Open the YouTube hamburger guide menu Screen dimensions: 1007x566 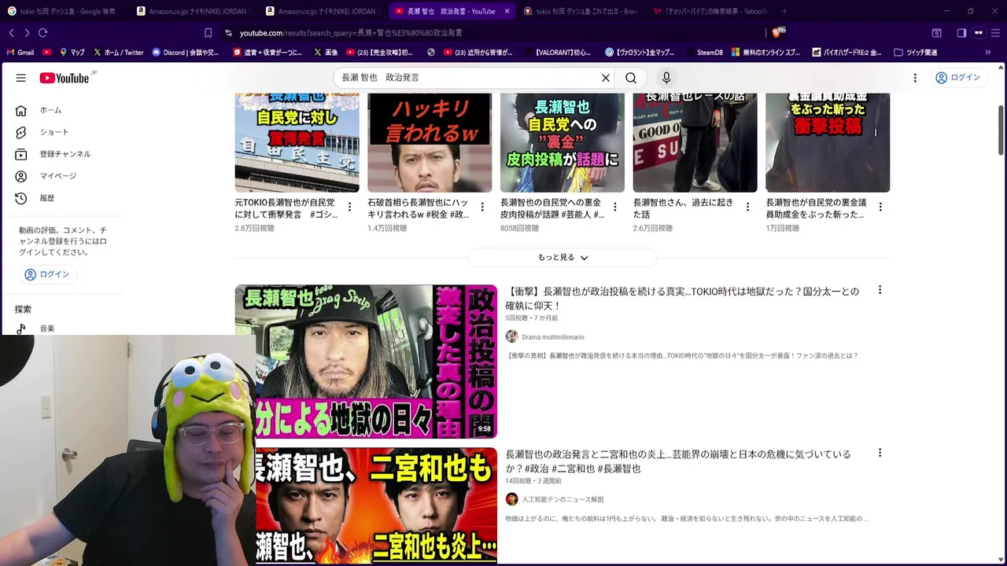pos(21,78)
